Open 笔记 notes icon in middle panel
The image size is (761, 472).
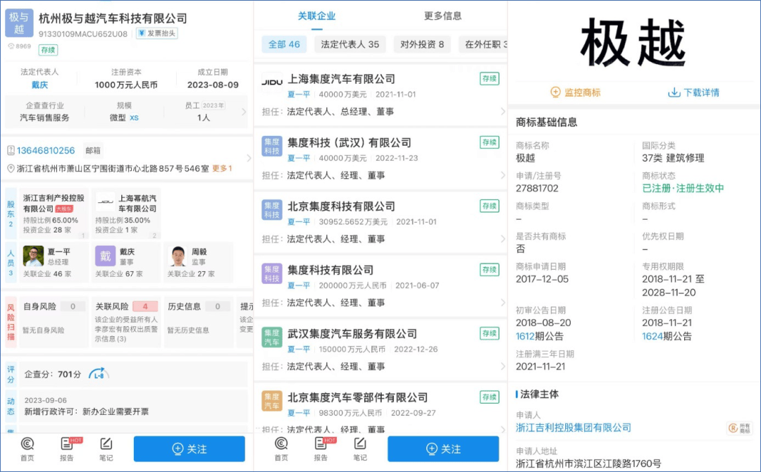tap(360, 449)
